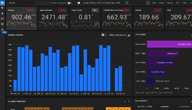Select the YTD range
The width and height of the screenshot is (192, 110).
(177, 3)
